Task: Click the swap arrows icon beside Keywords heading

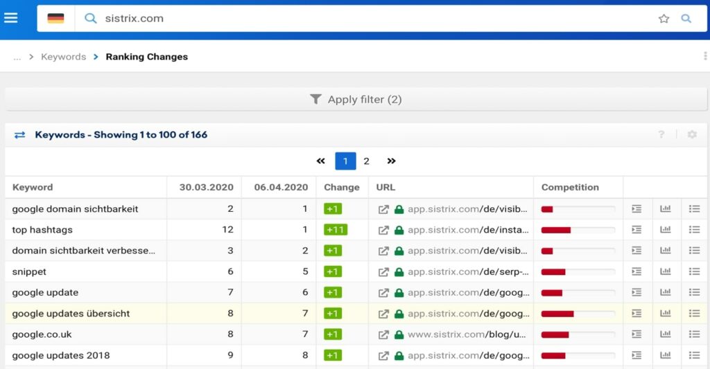Action: pyautogui.click(x=19, y=135)
